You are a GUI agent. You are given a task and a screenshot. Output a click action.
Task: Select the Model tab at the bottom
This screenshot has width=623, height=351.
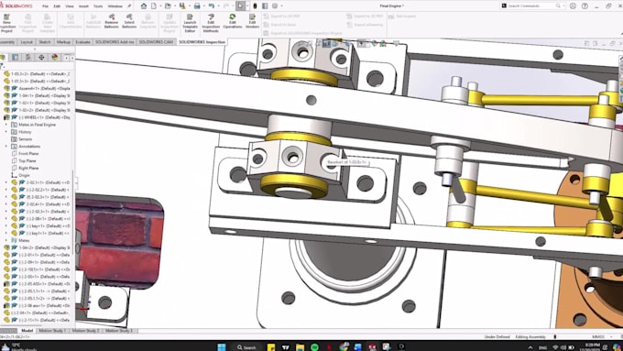tap(27, 331)
